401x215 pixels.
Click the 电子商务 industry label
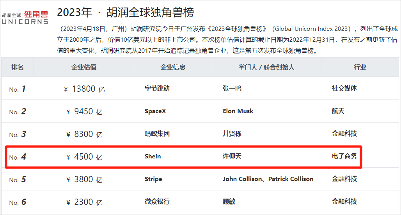pos(344,156)
